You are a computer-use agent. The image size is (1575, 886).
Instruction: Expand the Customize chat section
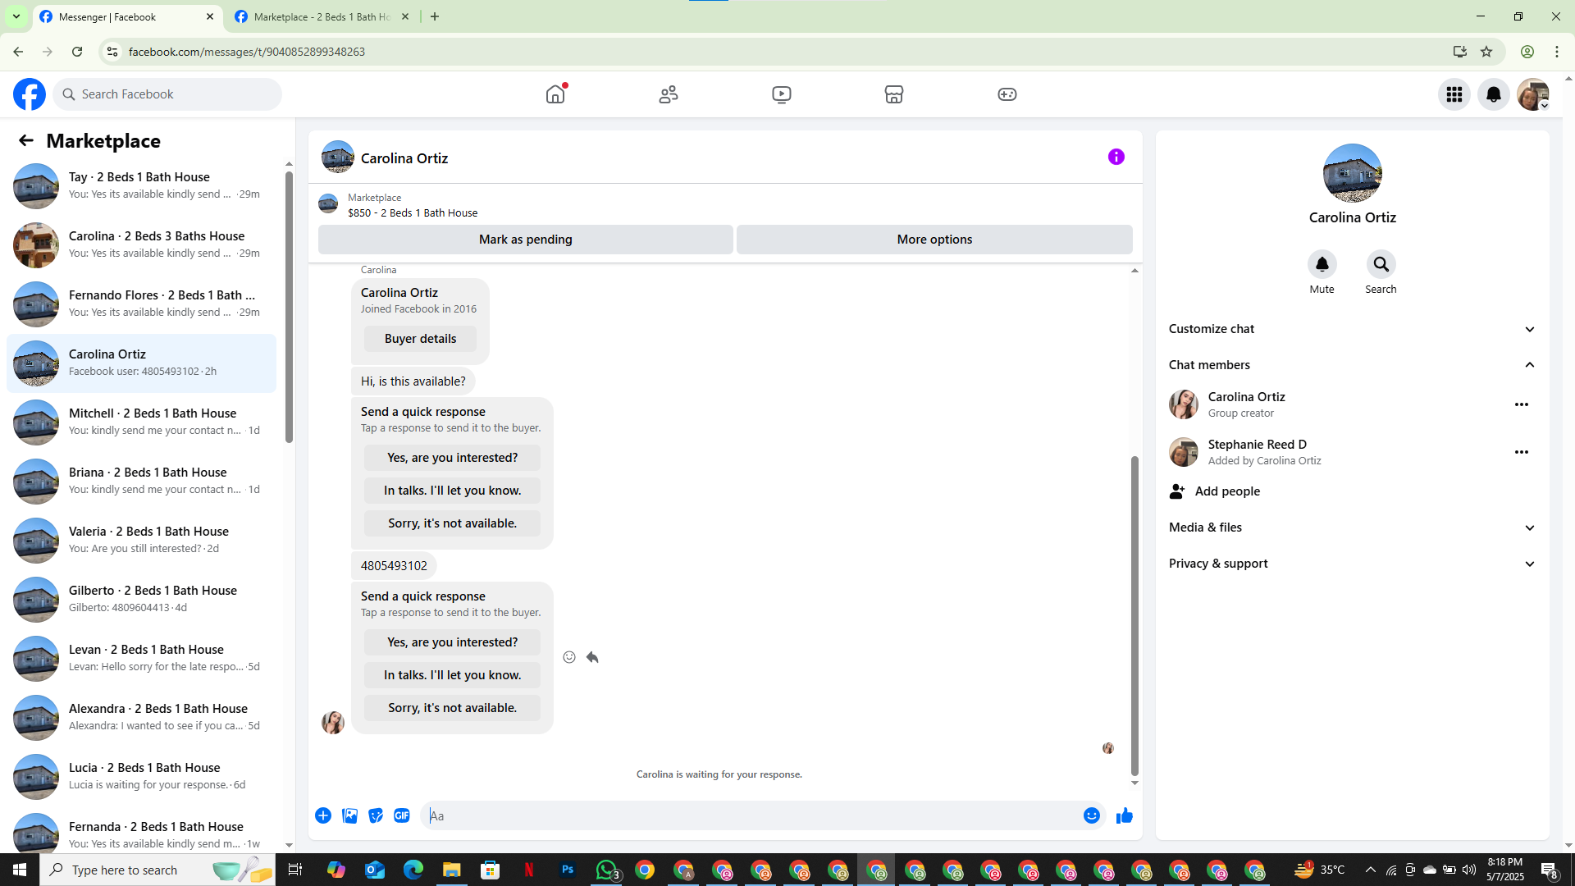[x=1528, y=329]
